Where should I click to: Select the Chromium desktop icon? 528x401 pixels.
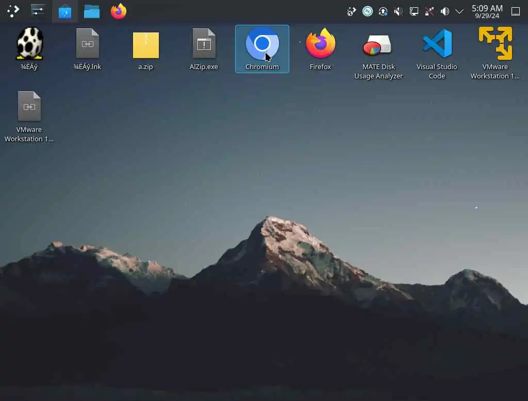coord(262,44)
